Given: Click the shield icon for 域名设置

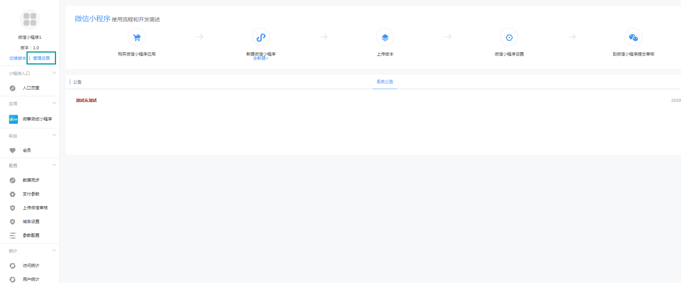Looking at the screenshot, I should click(12, 222).
